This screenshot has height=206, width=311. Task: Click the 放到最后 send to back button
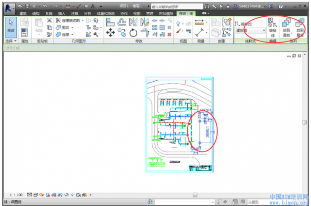point(300,28)
